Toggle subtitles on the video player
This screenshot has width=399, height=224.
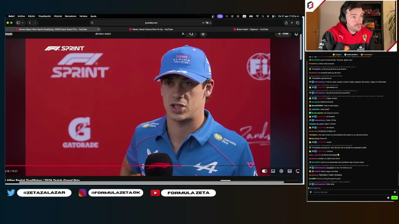273,171
